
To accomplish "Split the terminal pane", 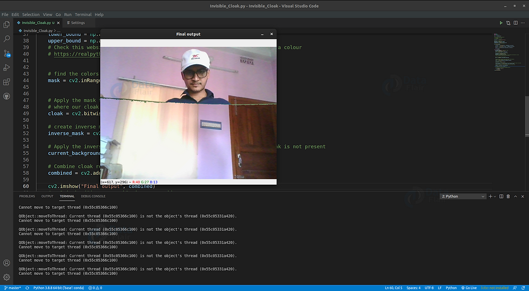I will pyautogui.click(x=501, y=196).
